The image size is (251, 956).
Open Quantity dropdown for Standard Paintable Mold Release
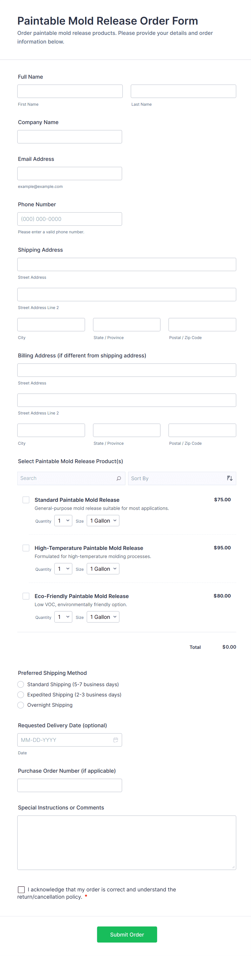(x=63, y=521)
